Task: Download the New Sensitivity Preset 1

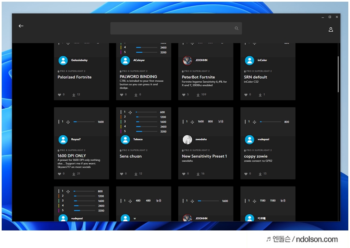Action: coord(198,174)
